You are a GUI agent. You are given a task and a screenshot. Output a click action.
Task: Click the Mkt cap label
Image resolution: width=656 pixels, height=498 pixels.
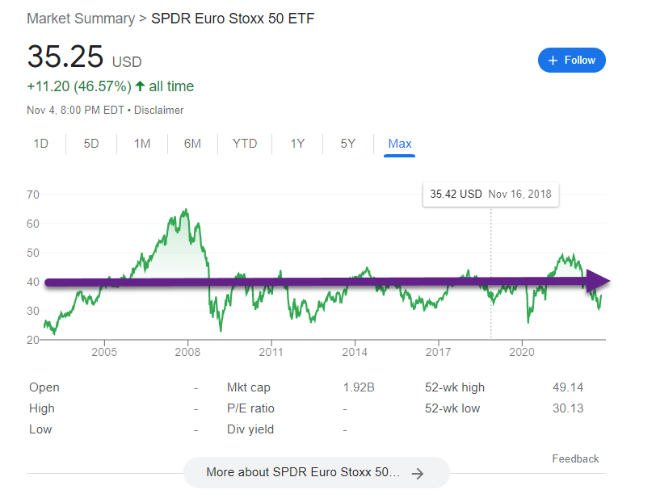(x=249, y=387)
